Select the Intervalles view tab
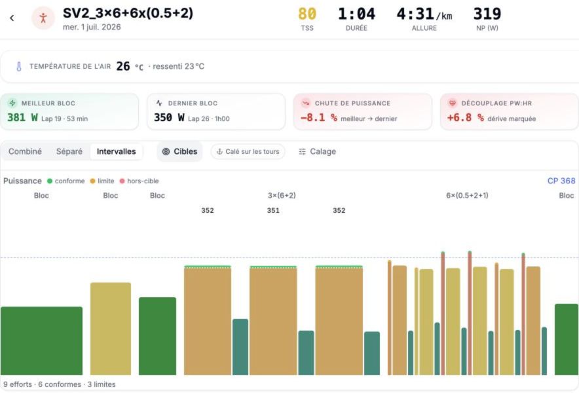Viewport: 579px width, 419px height. click(x=117, y=151)
